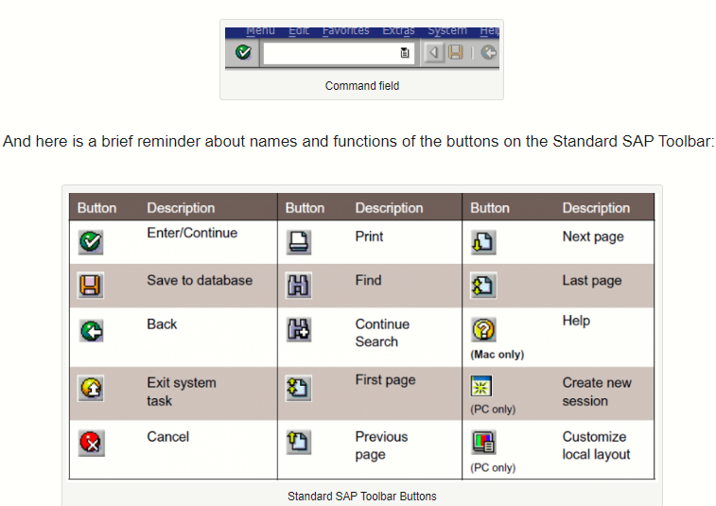
Task: Click the red Cancel icon
Action: click(x=92, y=443)
